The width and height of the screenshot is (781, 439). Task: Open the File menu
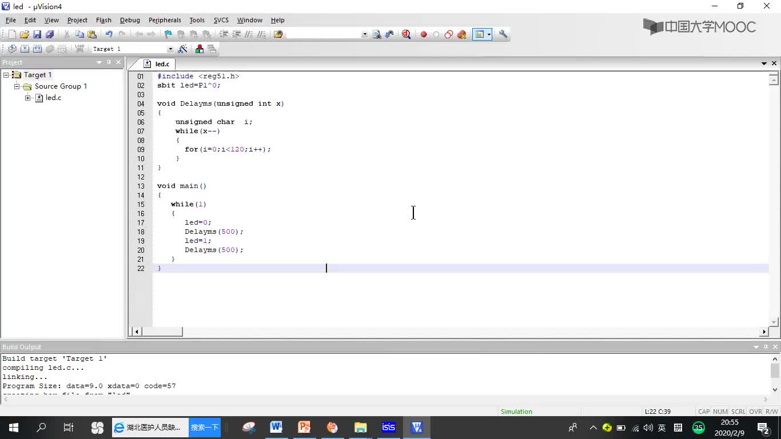point(11,20)
